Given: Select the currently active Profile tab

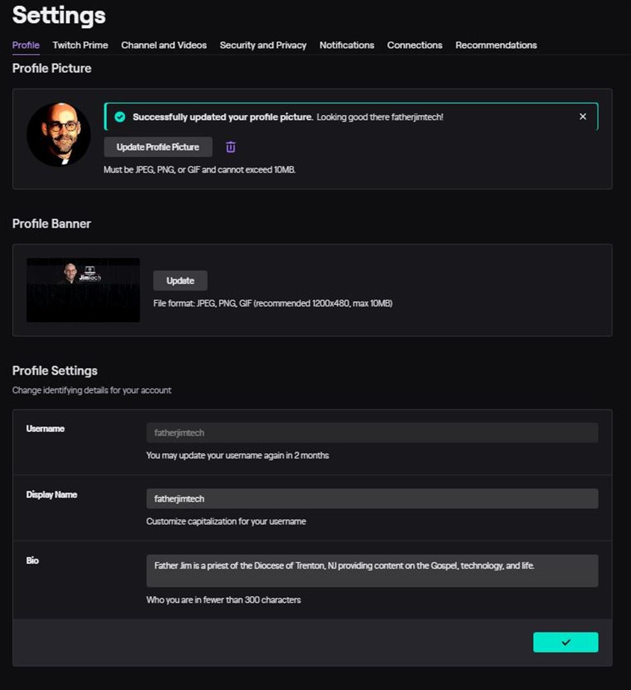Looking at the screenshot, I should [26, 45].
